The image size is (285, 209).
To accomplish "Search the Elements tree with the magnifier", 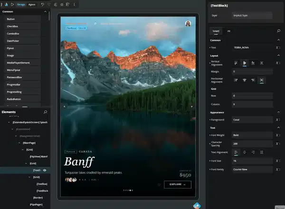I will point(45,112).
